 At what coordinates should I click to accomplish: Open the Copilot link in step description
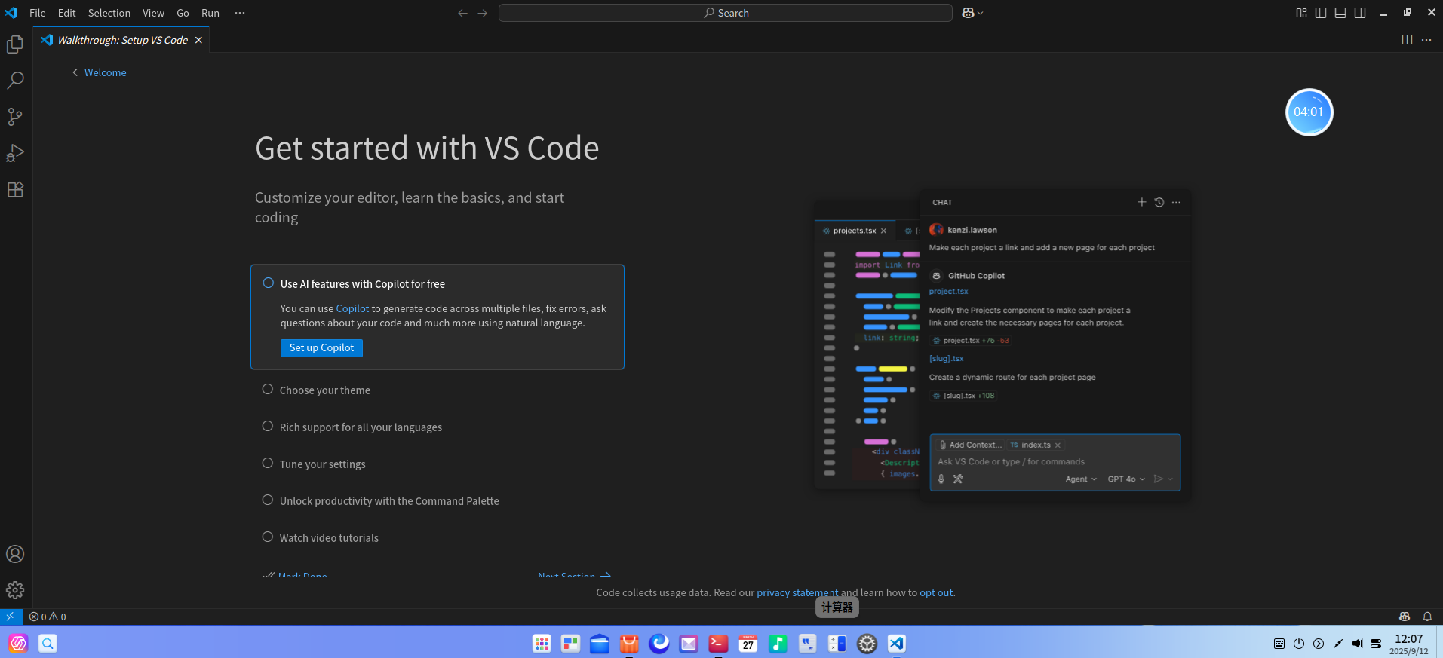[352, 308]
